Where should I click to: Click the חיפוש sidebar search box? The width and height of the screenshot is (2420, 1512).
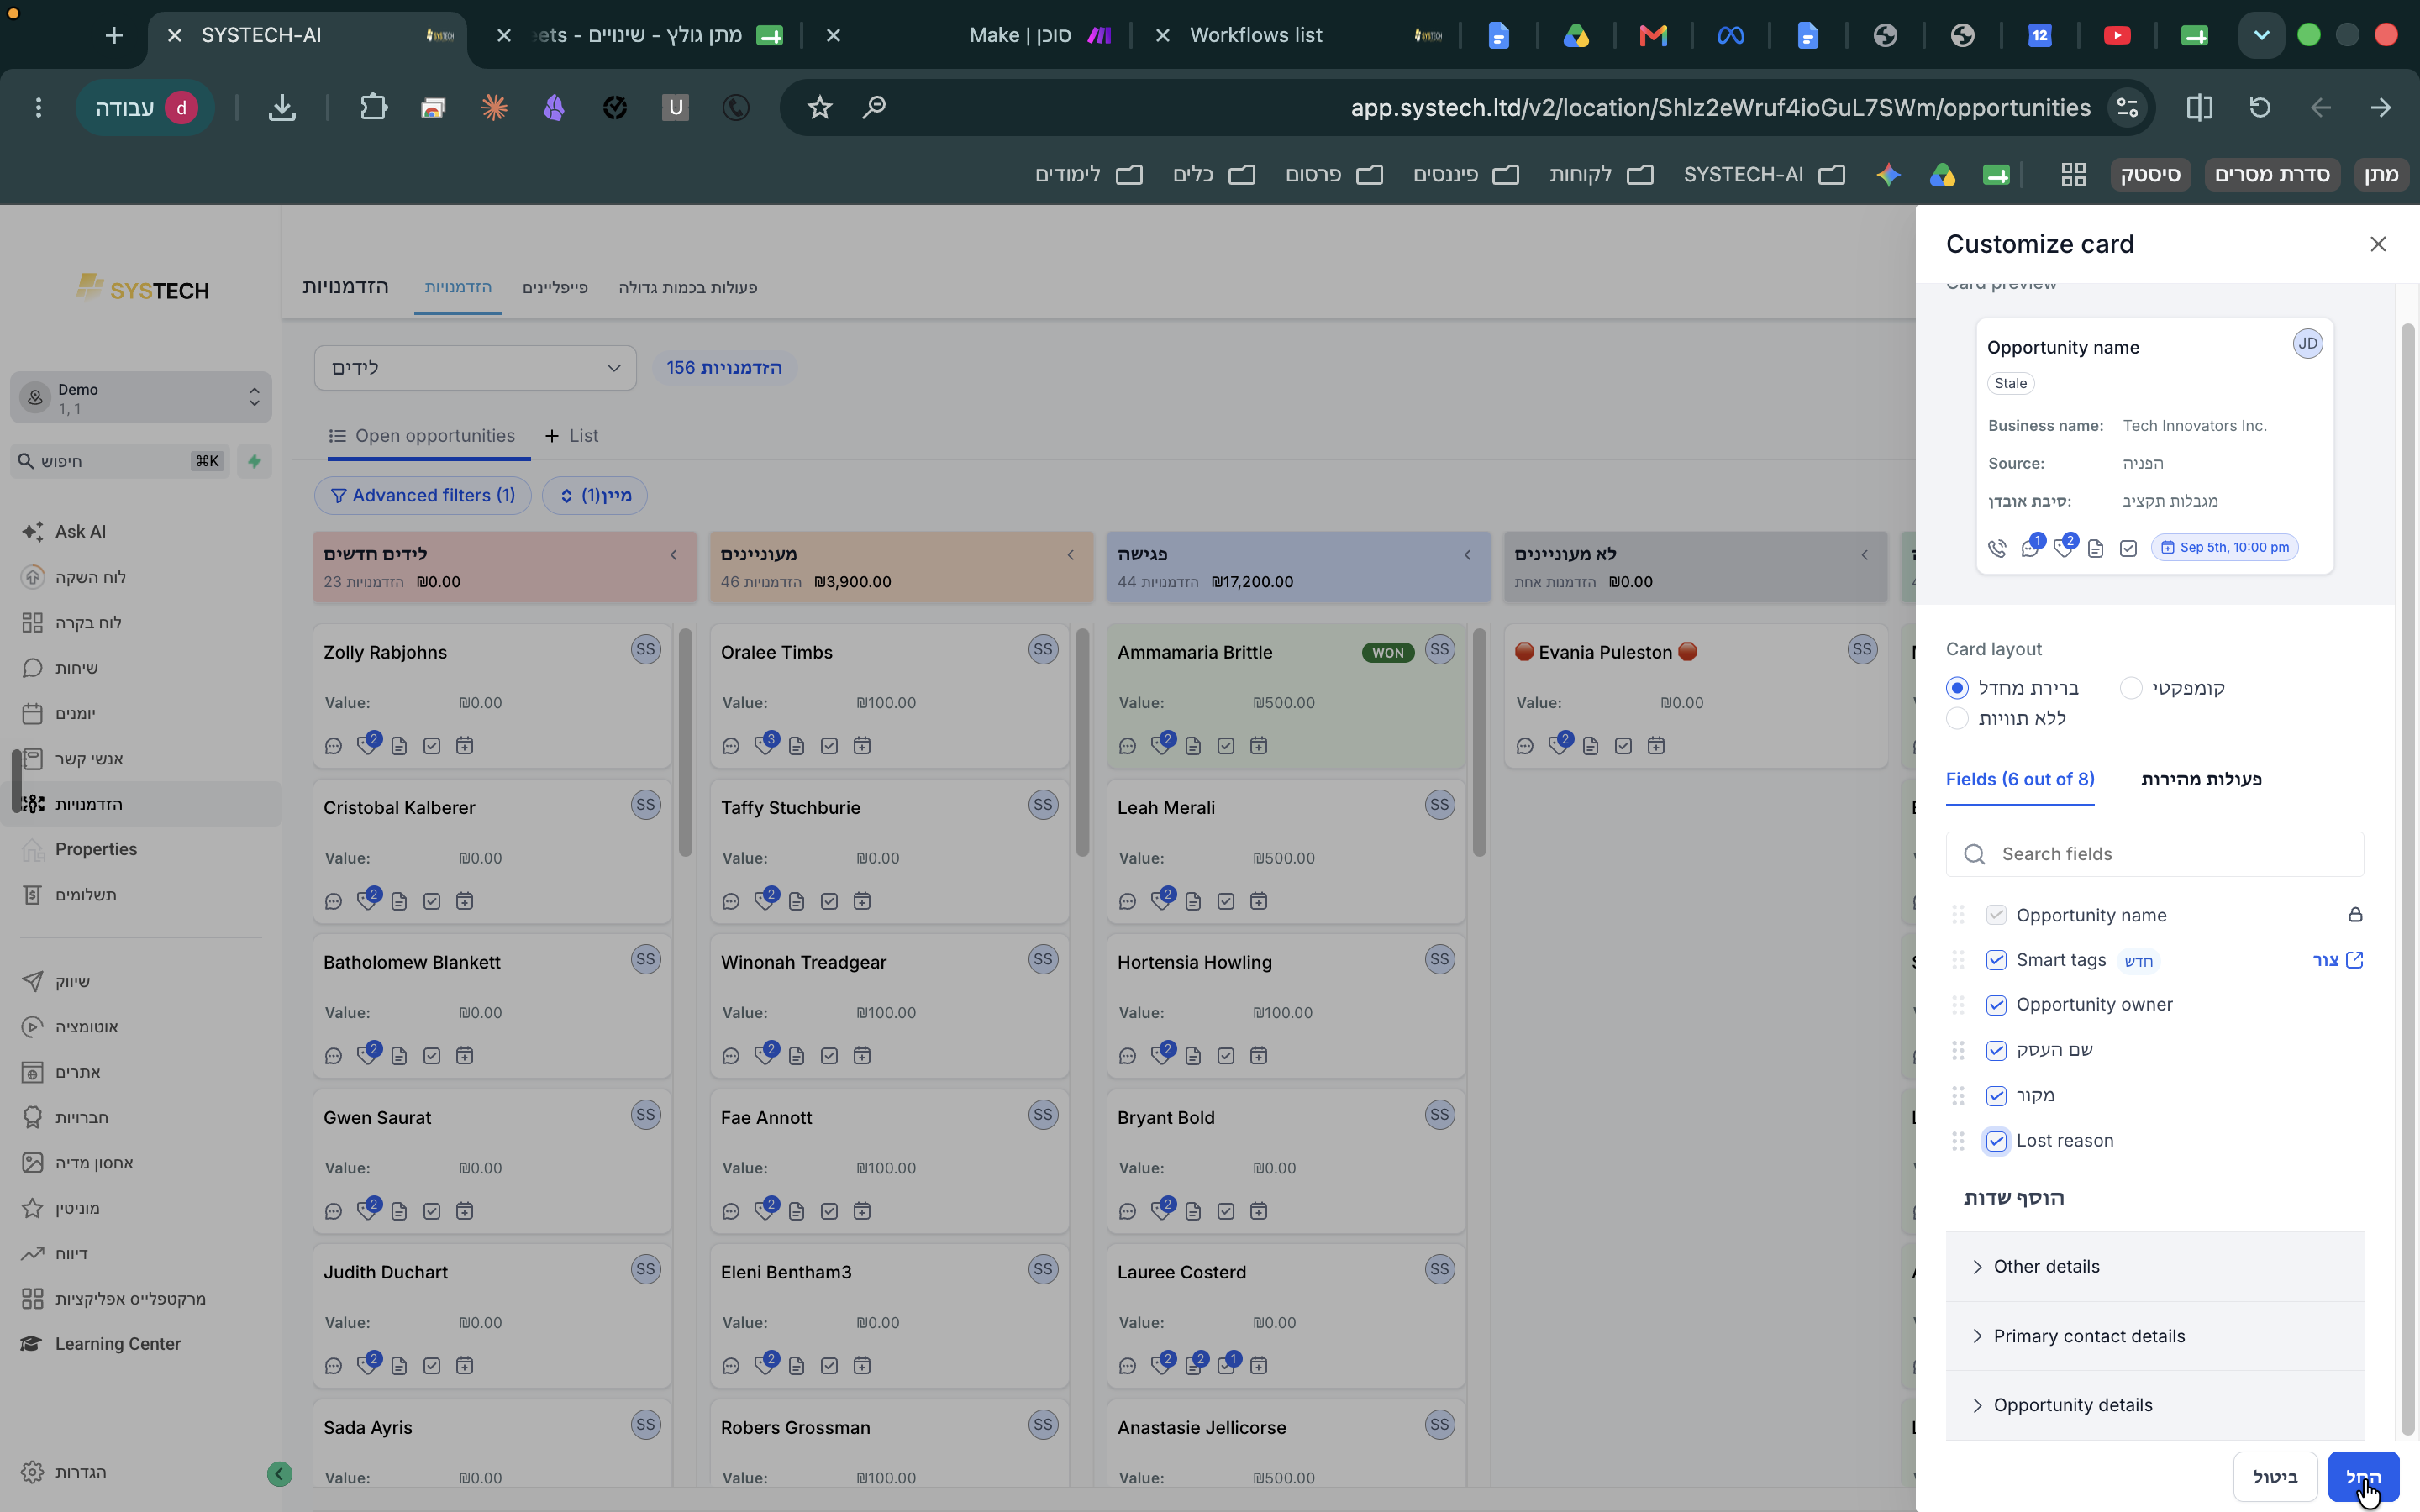[x=120, y=461]
